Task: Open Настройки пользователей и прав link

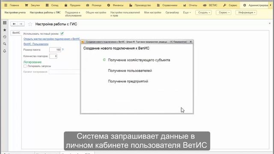Action: [x=125, y=14]
